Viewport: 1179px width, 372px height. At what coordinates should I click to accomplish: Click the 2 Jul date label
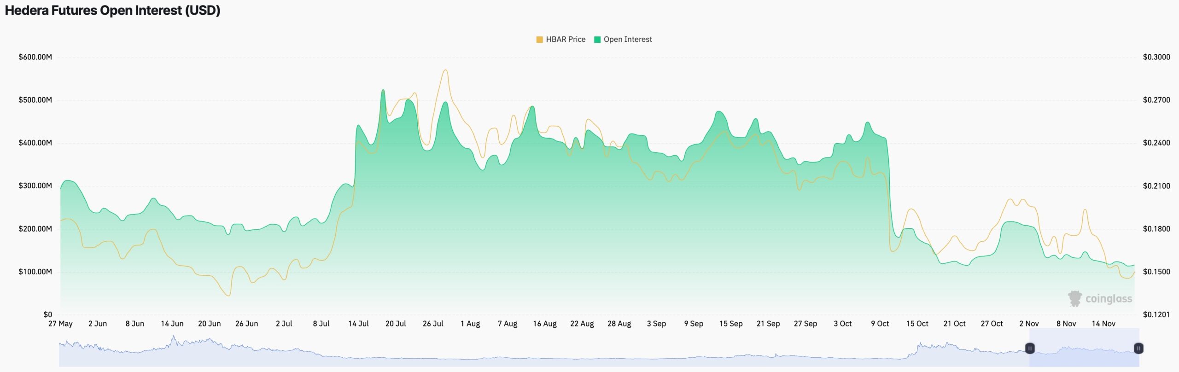coord(284,324)
